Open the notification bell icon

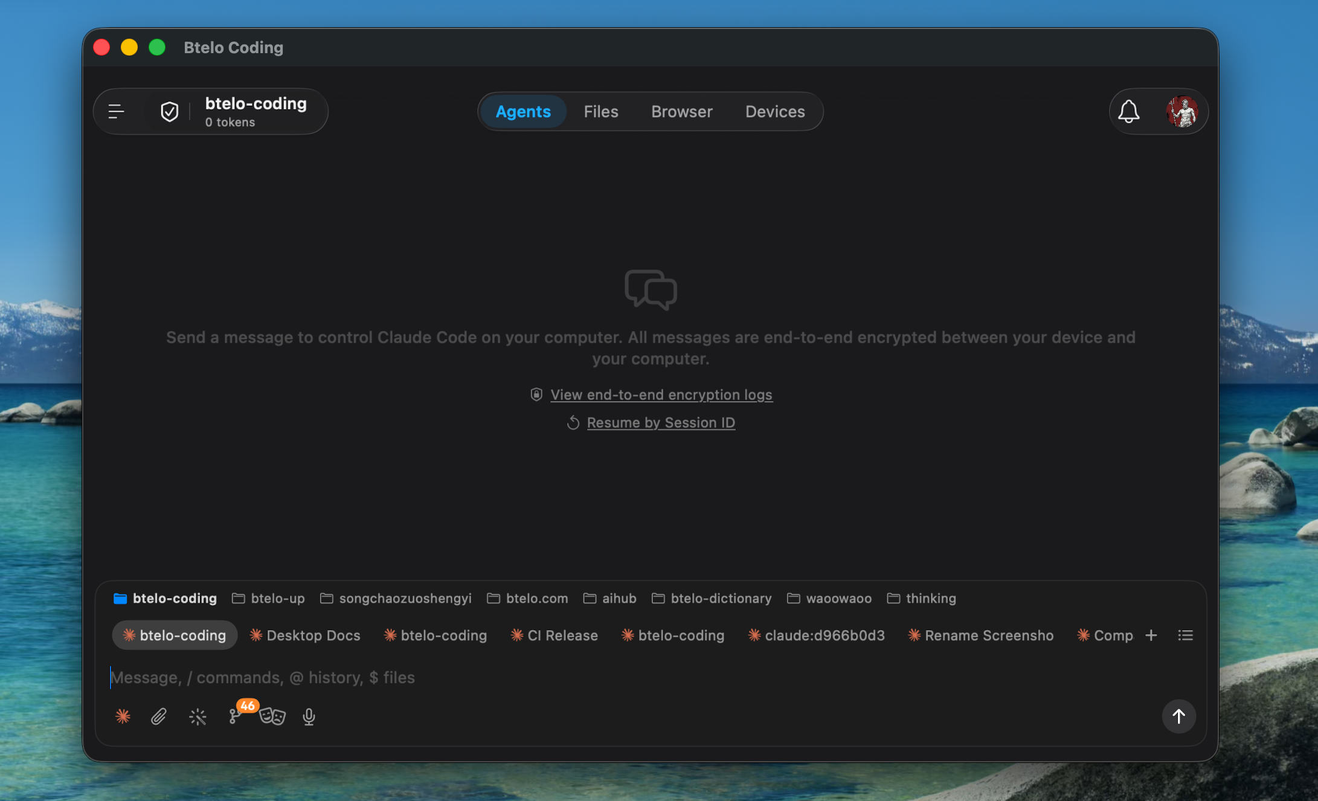coord(1129,111)
